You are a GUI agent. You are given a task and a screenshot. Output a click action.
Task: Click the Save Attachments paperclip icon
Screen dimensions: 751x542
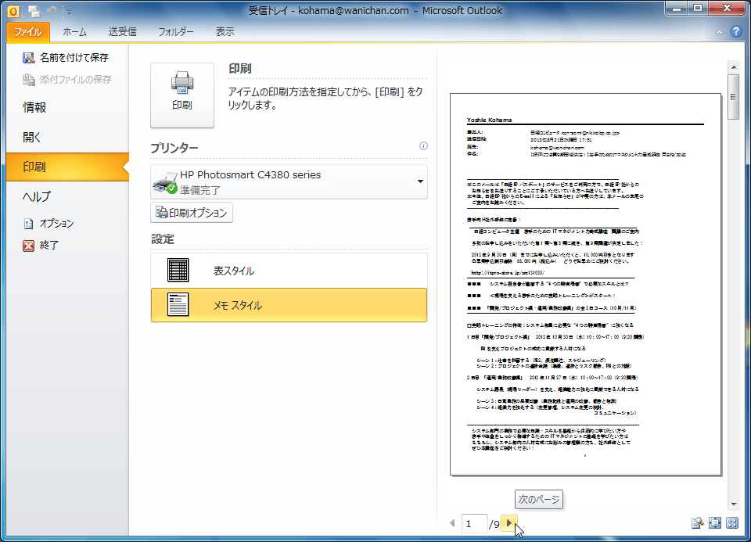pos(29,80)
